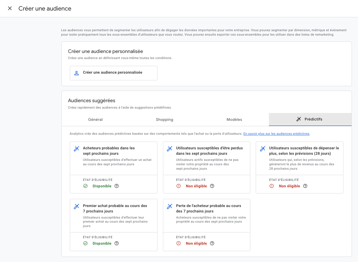358x262 pixels.
Task: Click help icon in Premier achat probable card
Action: pos(117,243)
